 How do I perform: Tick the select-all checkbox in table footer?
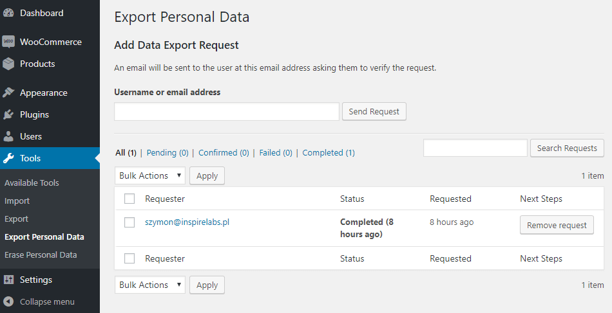point(129,258)
